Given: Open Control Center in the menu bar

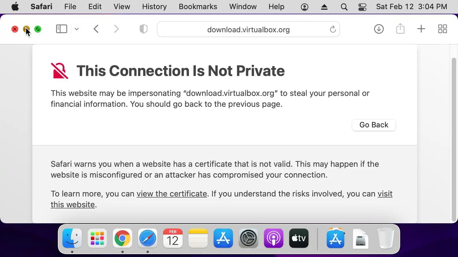Looking at the screenshot, I should click(362, 7).
